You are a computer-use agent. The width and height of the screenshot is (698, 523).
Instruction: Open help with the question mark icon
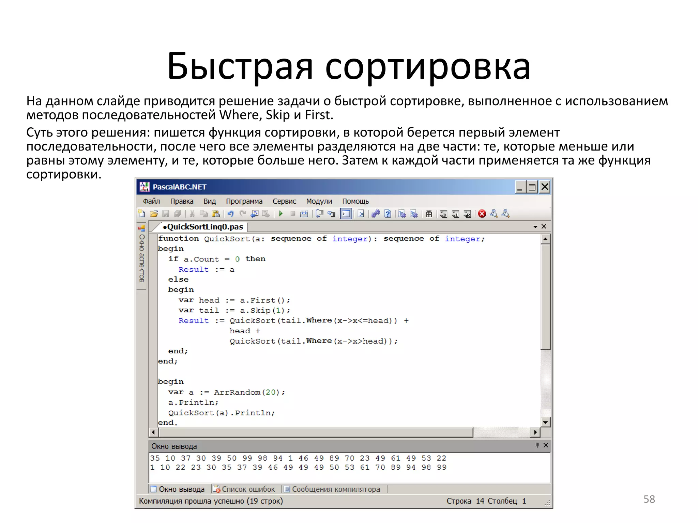point(388,214)
